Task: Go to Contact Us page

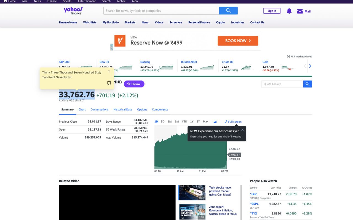Action: pyautogui.click(x=257, y=22)
